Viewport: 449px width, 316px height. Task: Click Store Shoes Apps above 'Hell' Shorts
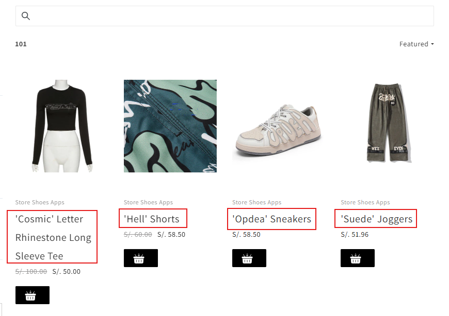click(x=148, y=202)
